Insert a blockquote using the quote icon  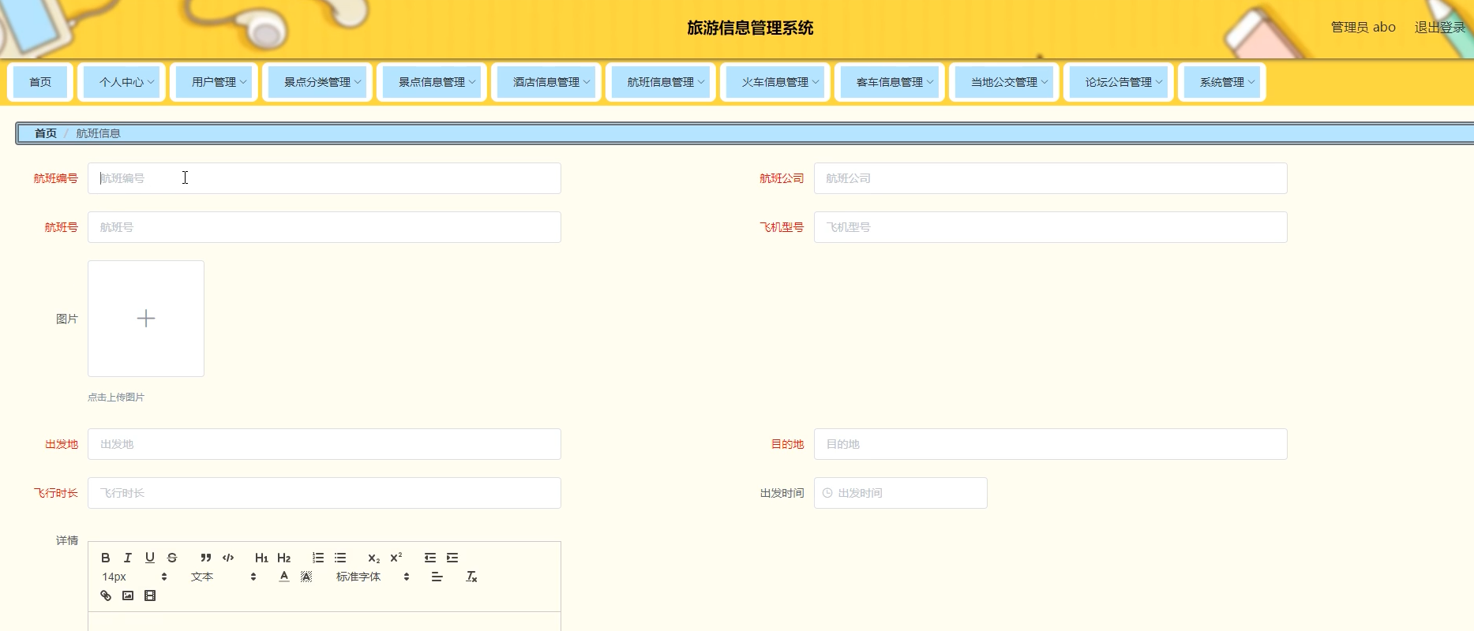click(x=206, y=558)
